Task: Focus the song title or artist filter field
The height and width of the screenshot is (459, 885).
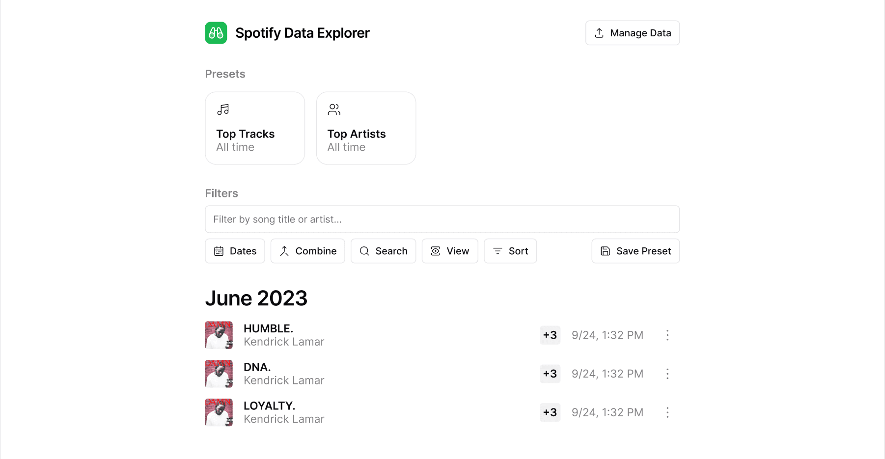Action: coord(442,219)
